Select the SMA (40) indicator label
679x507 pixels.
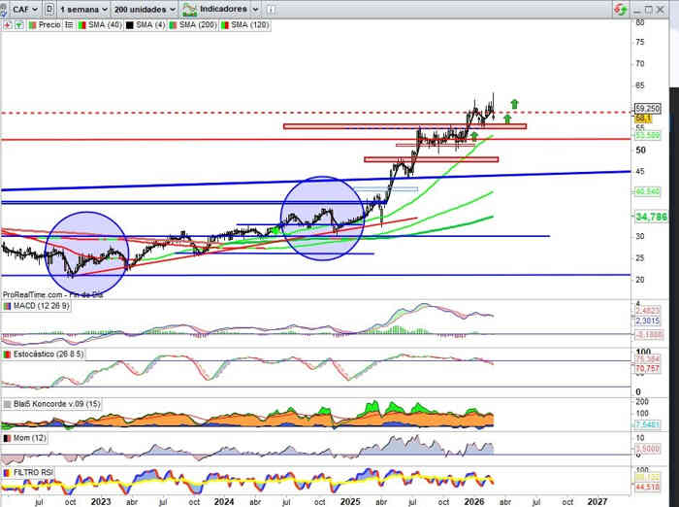tap(103, 25)
